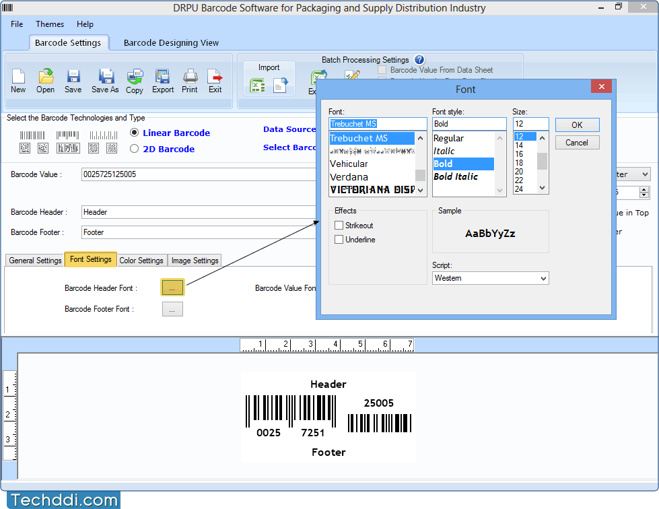Enable the Strikeout effect checkbox
The image size is (659, 509).
[x=339, y=226]
